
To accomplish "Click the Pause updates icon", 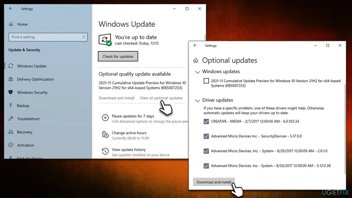I will [105, 118].
